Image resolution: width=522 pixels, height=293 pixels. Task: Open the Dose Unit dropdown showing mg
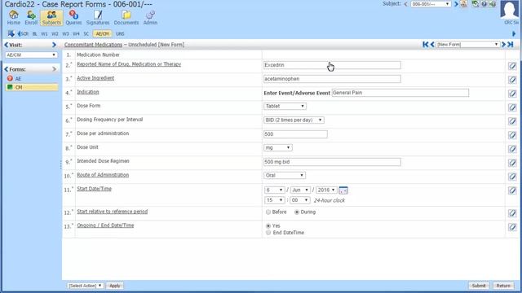point(278,147)
